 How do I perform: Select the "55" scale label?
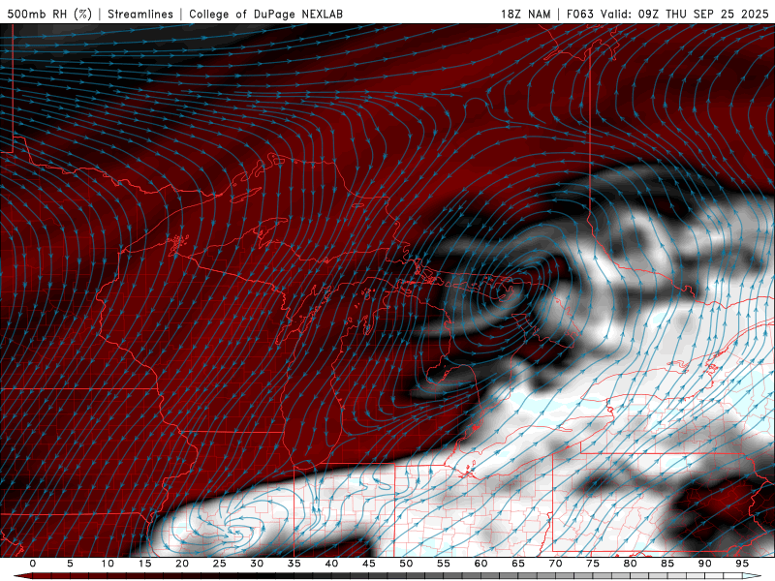click(444, 564)
